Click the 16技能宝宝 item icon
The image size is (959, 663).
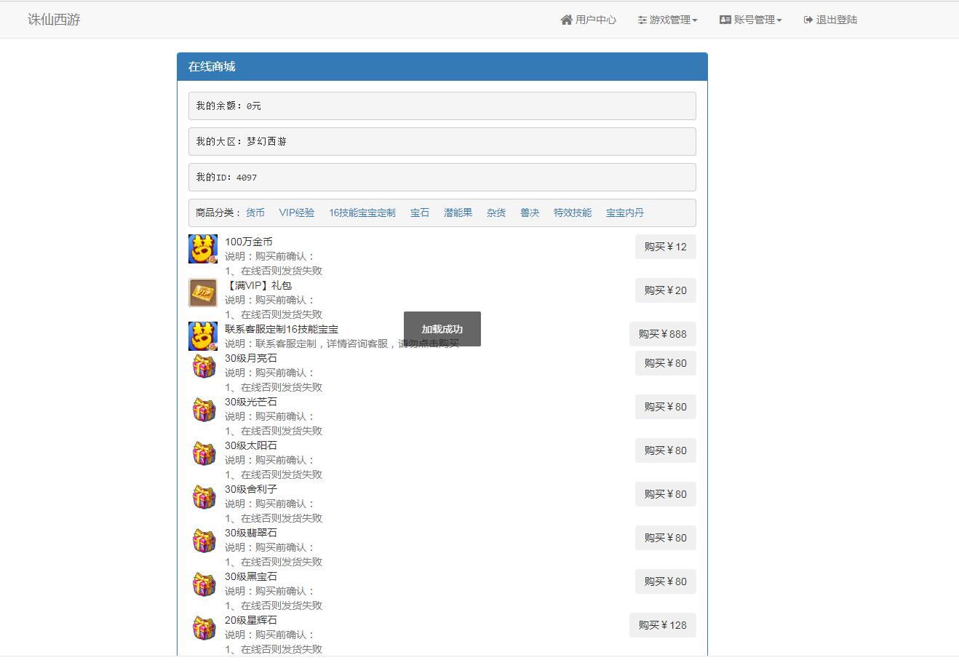pos(203,336)
